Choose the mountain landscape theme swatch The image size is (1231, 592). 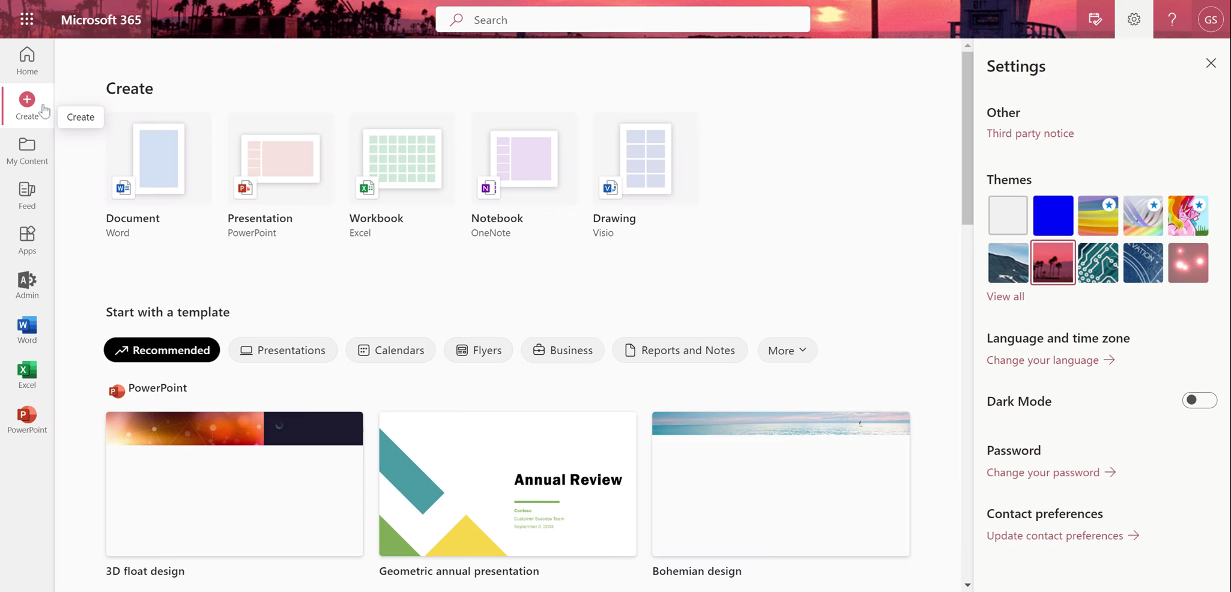click(1008, 262)
